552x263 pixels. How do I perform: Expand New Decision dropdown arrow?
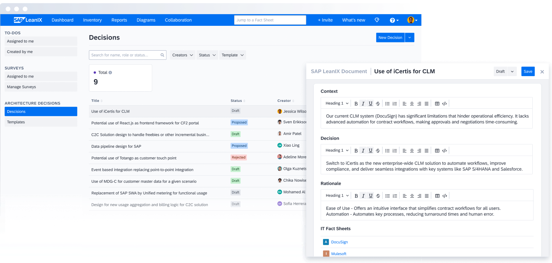[x=409, y=38]
